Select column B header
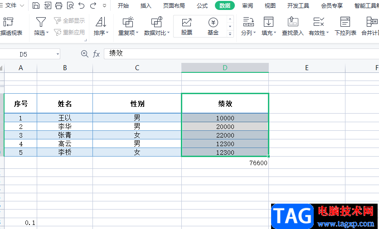 click(65, 68)
